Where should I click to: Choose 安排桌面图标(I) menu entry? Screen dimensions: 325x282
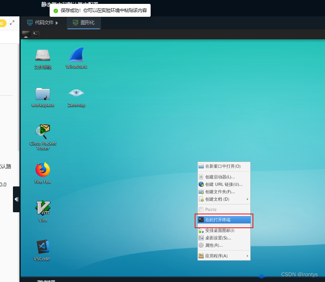(x=224, y=230)
